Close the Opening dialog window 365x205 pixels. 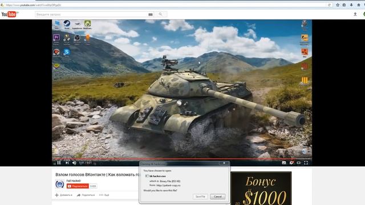(x=224, y=163)
